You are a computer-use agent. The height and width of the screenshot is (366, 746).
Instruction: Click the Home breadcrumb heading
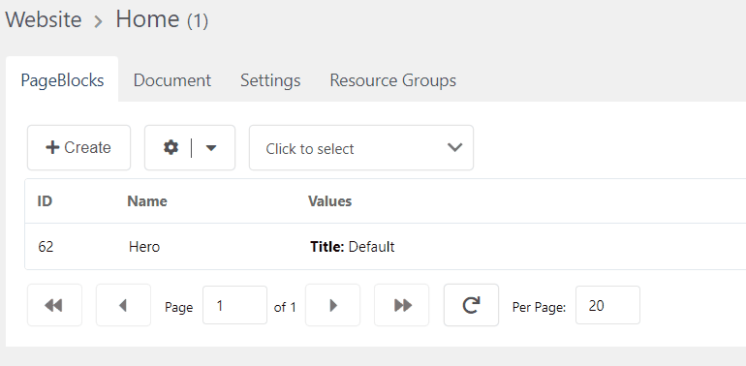(x=147, y=19)
